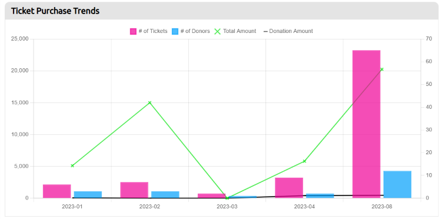Click the green X Total Amount legend marker

(218, 31)
